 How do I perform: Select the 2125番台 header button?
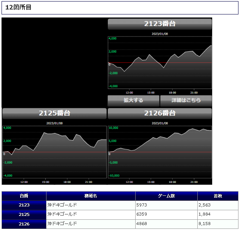[54, 113]
